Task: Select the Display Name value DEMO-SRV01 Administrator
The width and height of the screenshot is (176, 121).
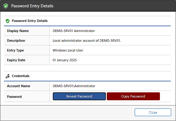Action: (x=74, y=31)
